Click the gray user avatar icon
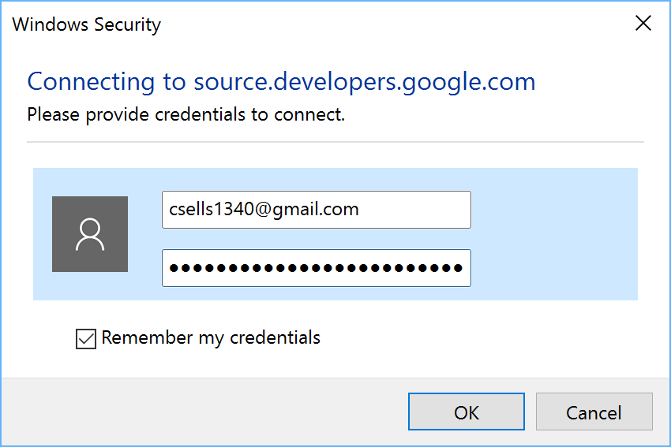 (x=90, y=234)
